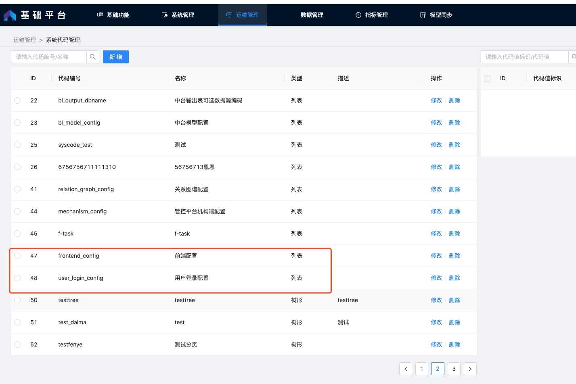Select radio for row testtree ID 50

pos(17,300)
